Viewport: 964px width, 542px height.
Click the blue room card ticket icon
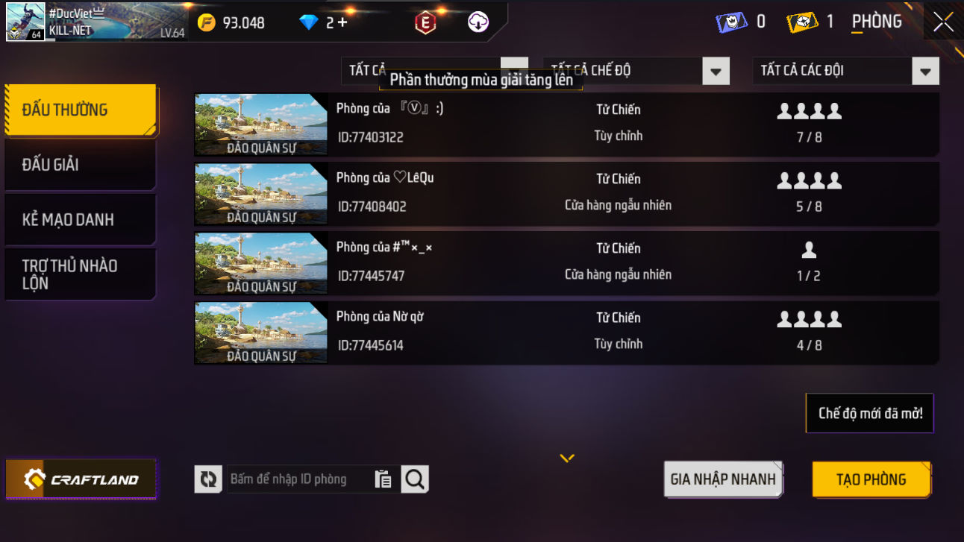732,22
